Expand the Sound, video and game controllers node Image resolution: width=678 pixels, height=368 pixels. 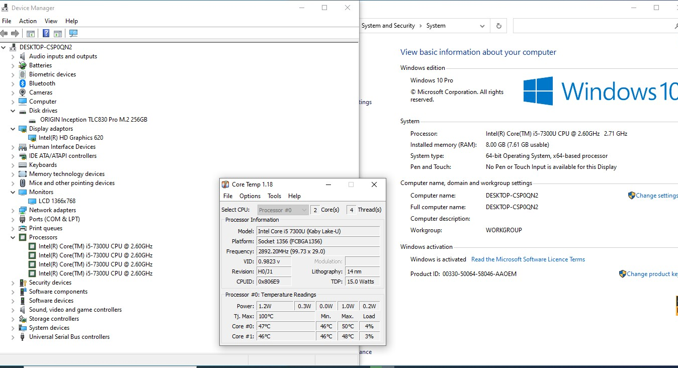(13, 310)
